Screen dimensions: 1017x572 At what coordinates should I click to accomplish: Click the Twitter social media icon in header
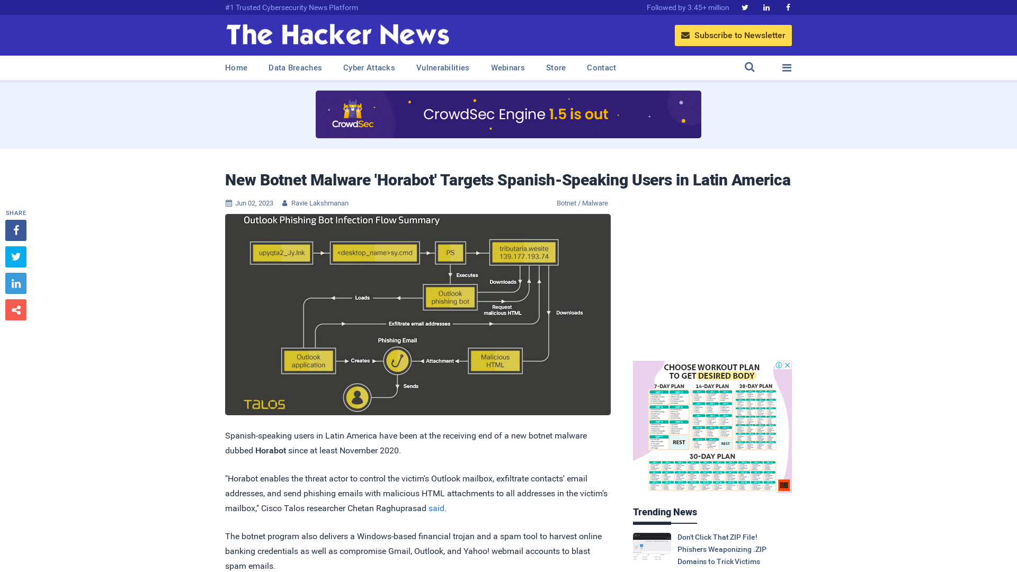(x=745, y=7)
